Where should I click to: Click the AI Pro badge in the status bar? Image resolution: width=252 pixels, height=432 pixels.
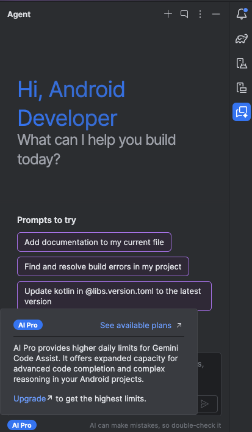pos(22,425)
